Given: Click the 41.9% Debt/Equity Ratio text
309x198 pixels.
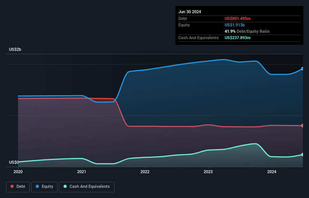Looking at the screenshot, I should pos(247,31).
